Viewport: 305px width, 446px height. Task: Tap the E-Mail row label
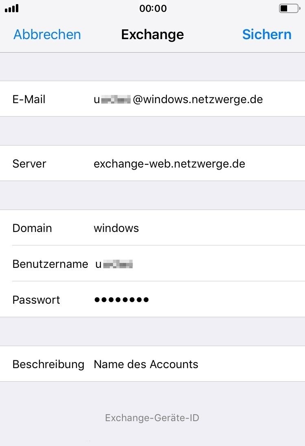(x=29, y=99)
